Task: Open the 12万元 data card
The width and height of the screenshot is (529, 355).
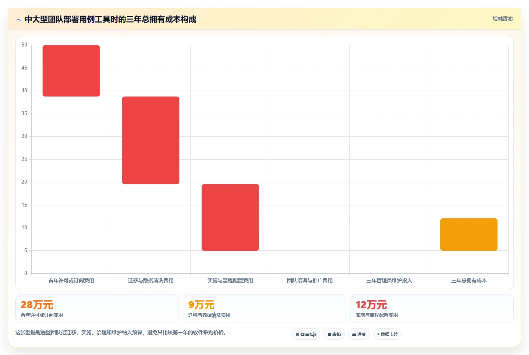Action: point(432,309)
